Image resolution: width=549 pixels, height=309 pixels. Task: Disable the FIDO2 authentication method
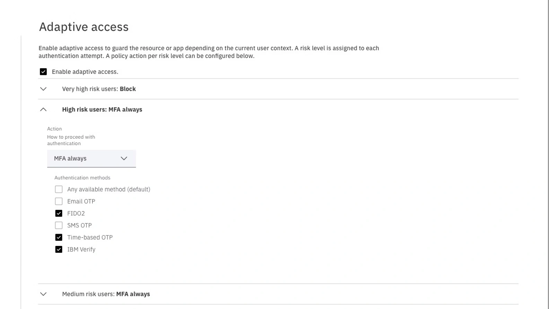tap(59, 213)
